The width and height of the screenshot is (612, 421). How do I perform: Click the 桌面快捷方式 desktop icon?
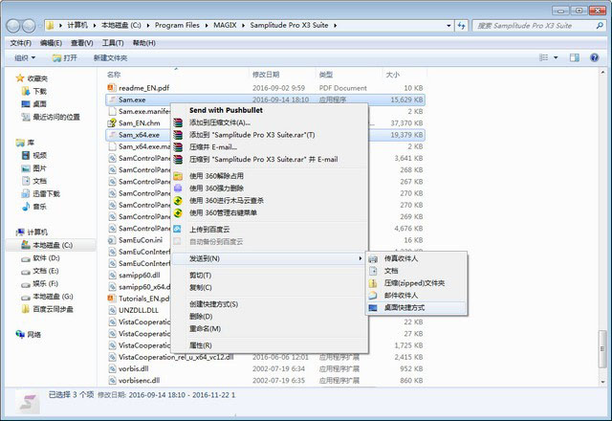click(x=373, y=308)
